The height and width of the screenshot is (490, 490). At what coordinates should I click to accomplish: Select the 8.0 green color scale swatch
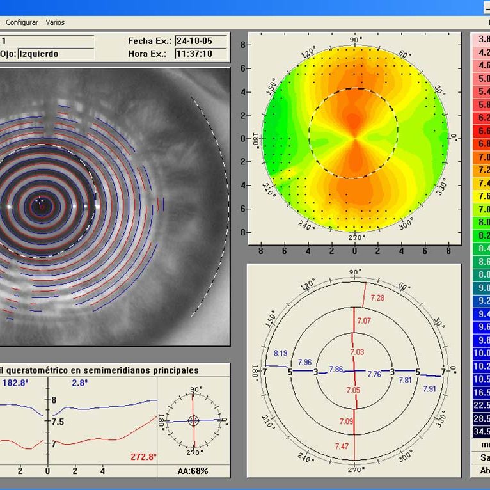[x=481, y=222]
